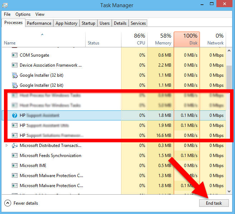The width and height of the screenshot is (235, 214).
Task: Sort by the Name column header
Action: click(43, 39)
